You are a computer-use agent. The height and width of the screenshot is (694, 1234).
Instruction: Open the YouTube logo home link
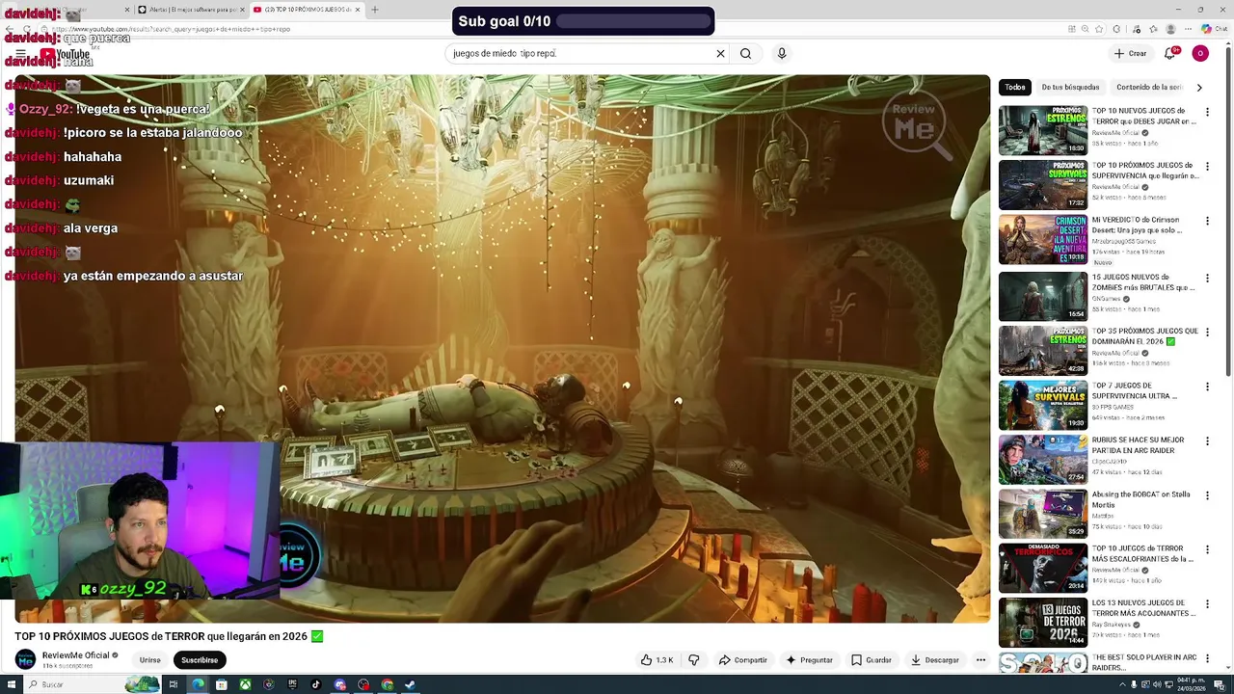point(66,56)
